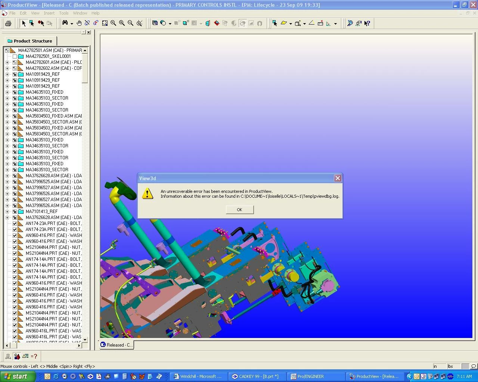The height and width of the screenshot is (382, 478).
Task: Click the Zoom All fit icon
Action: pyautogui.click(x=139, y=23)
